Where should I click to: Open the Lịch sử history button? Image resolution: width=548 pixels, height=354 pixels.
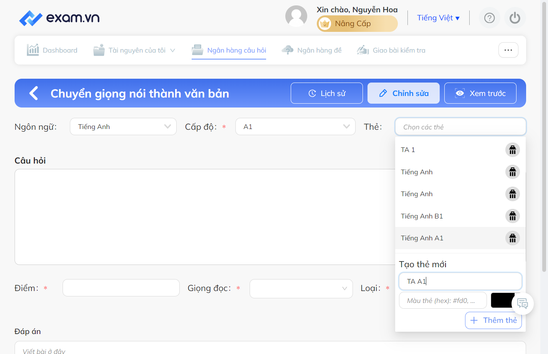pos(327,93)
